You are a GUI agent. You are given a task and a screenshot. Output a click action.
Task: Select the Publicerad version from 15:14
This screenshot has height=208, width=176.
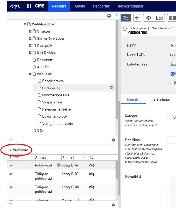61,165
